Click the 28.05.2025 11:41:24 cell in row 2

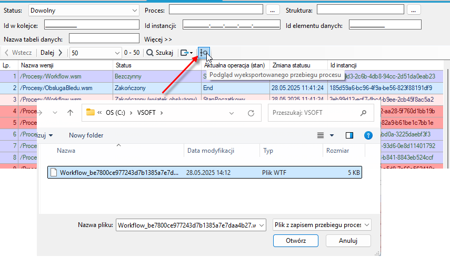[x=298, y=88]
